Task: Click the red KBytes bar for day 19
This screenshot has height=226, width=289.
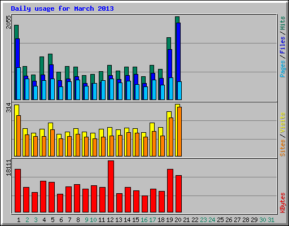Action: coord(170,191)
